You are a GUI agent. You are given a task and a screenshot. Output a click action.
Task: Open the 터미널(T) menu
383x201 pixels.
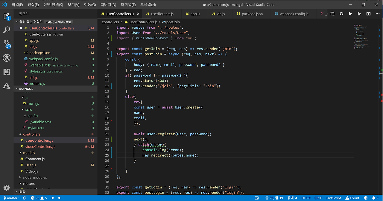[x=129, y=5]
